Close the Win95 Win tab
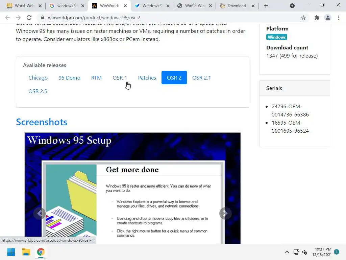346x260 pixels. coord(211,6)
